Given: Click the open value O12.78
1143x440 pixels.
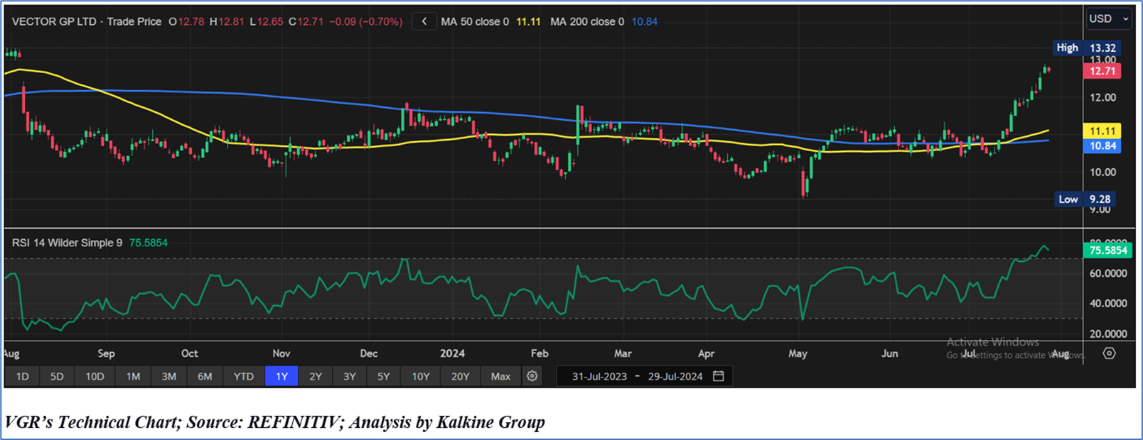Looking at the screenshot, I should click(x=186, y=21).
